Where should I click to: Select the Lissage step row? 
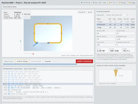(x=116, y=27)
